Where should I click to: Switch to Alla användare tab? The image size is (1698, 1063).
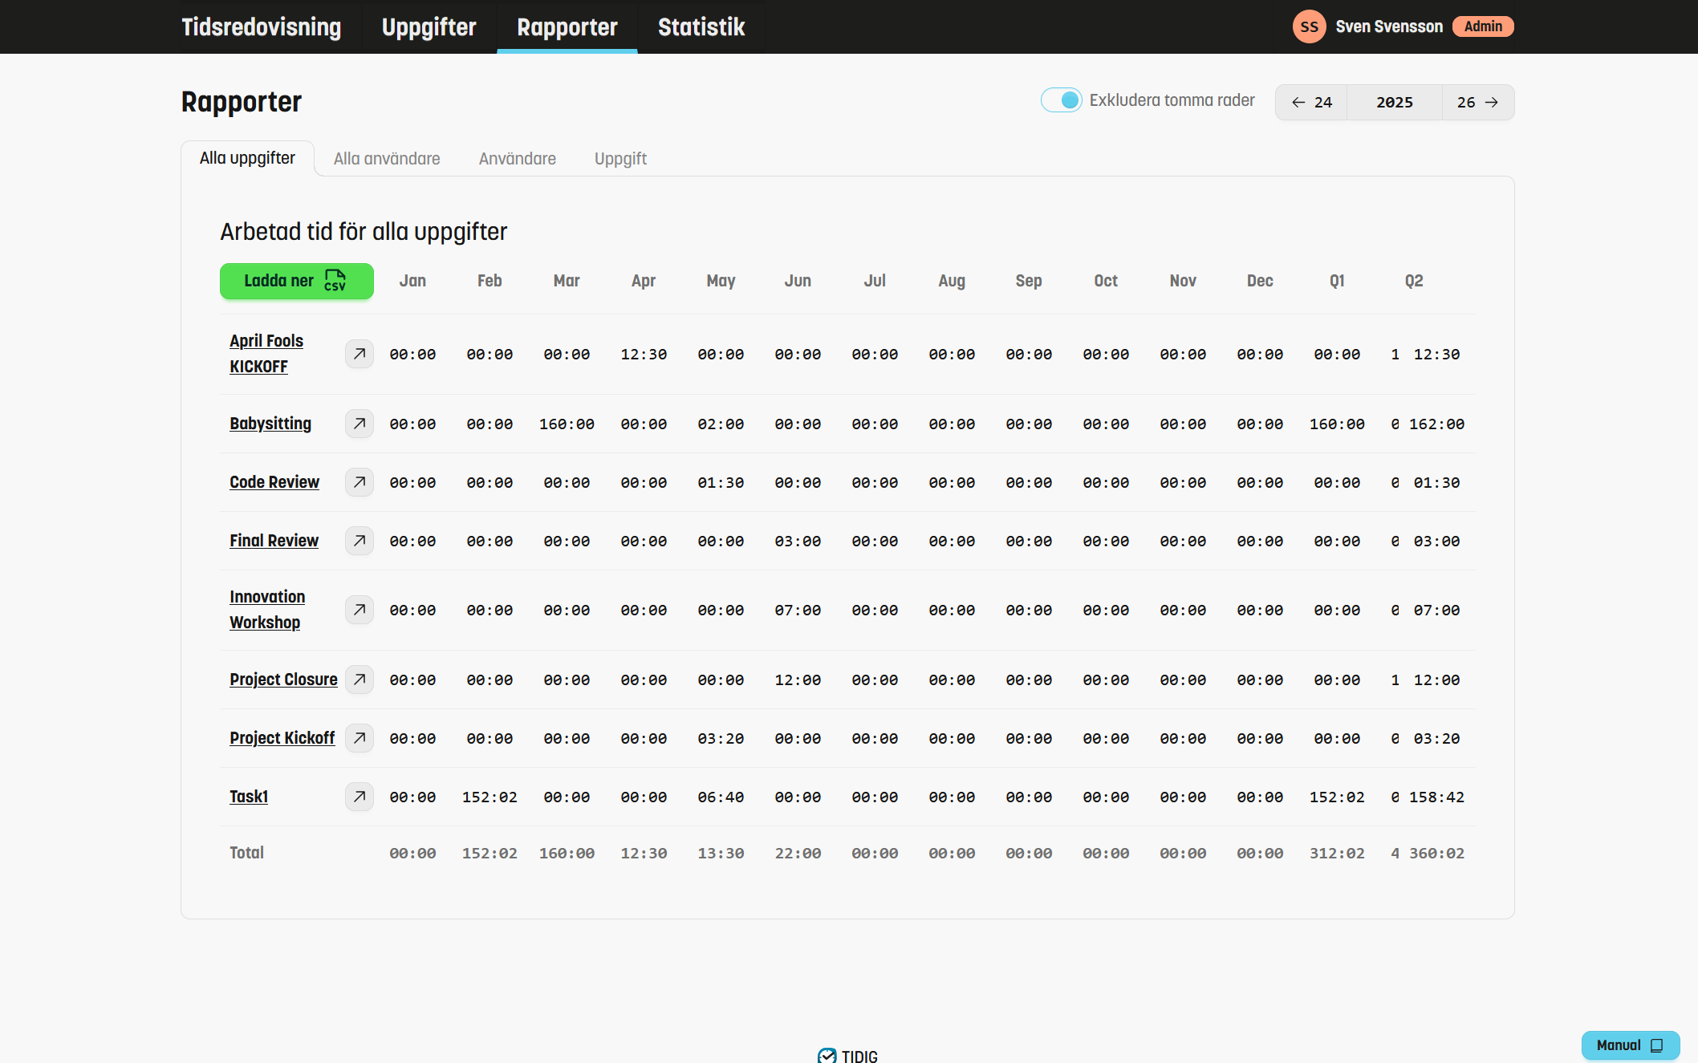pos(387,159)
